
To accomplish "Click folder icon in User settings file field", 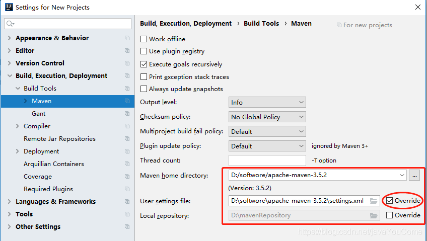I will pyautogui.click(x=374, y=201).
